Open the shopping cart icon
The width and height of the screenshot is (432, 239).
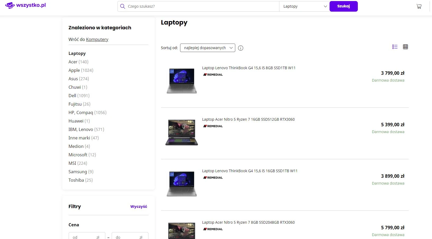pyautogui.click(x=419, y=6)
